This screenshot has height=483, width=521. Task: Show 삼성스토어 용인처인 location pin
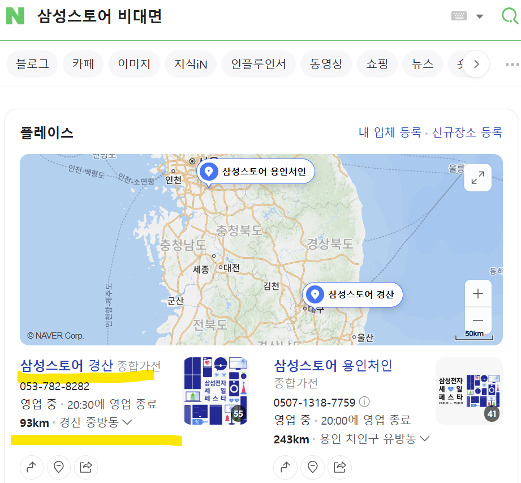[313, 467]
